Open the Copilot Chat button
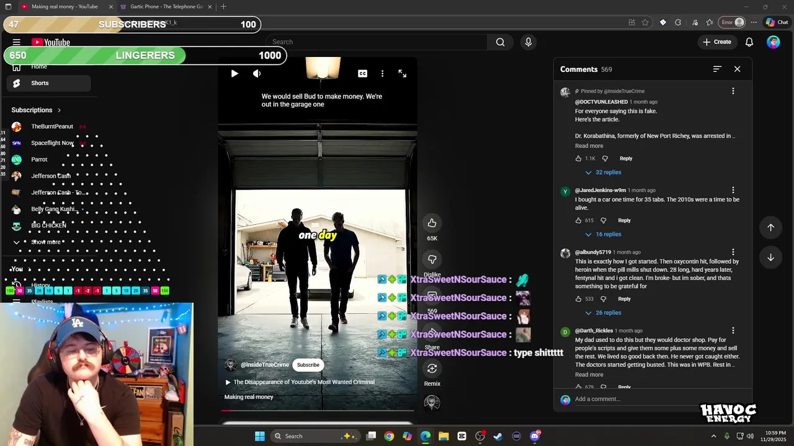The height and width of the screenshot is (446, 794). [x=777, y=22]
